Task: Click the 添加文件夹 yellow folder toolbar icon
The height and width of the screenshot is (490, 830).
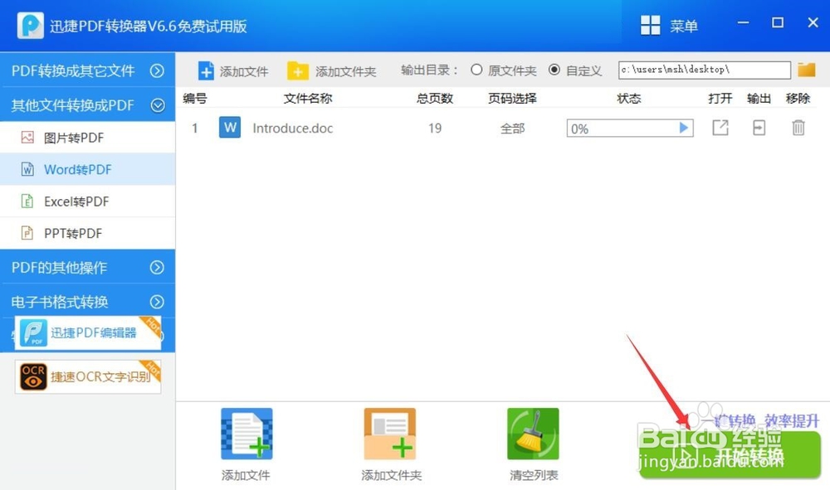Action: (297, 70)
